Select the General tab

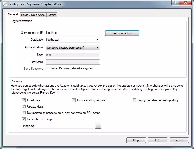13,15
